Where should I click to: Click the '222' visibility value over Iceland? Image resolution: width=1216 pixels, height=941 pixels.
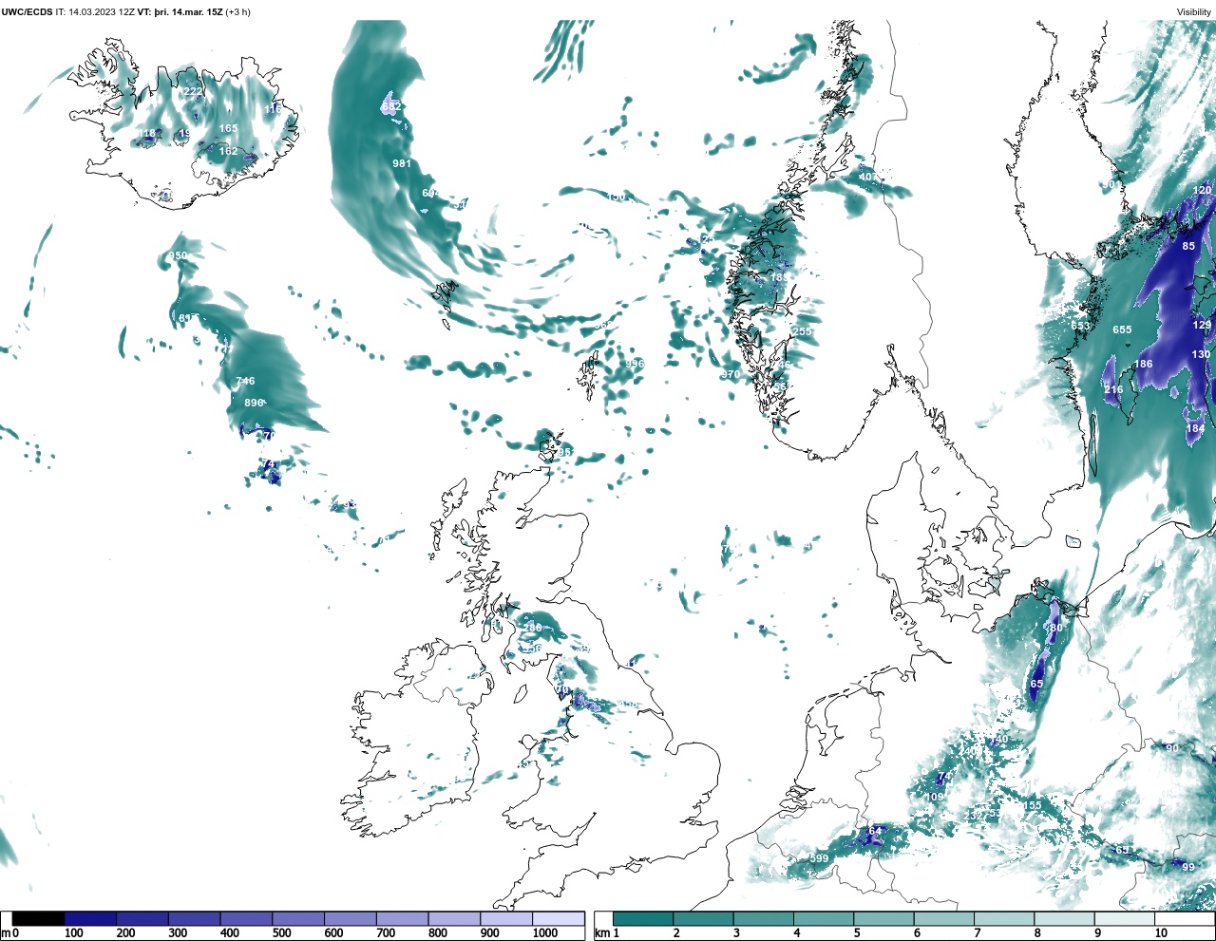pyautogui.click(x=193, y=91)
